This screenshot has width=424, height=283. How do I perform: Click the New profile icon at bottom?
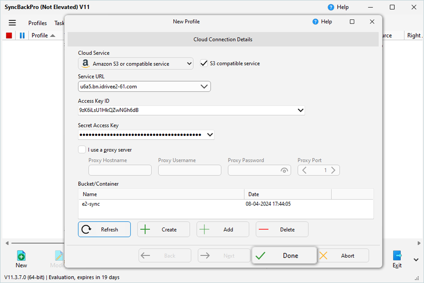[21, 259]
